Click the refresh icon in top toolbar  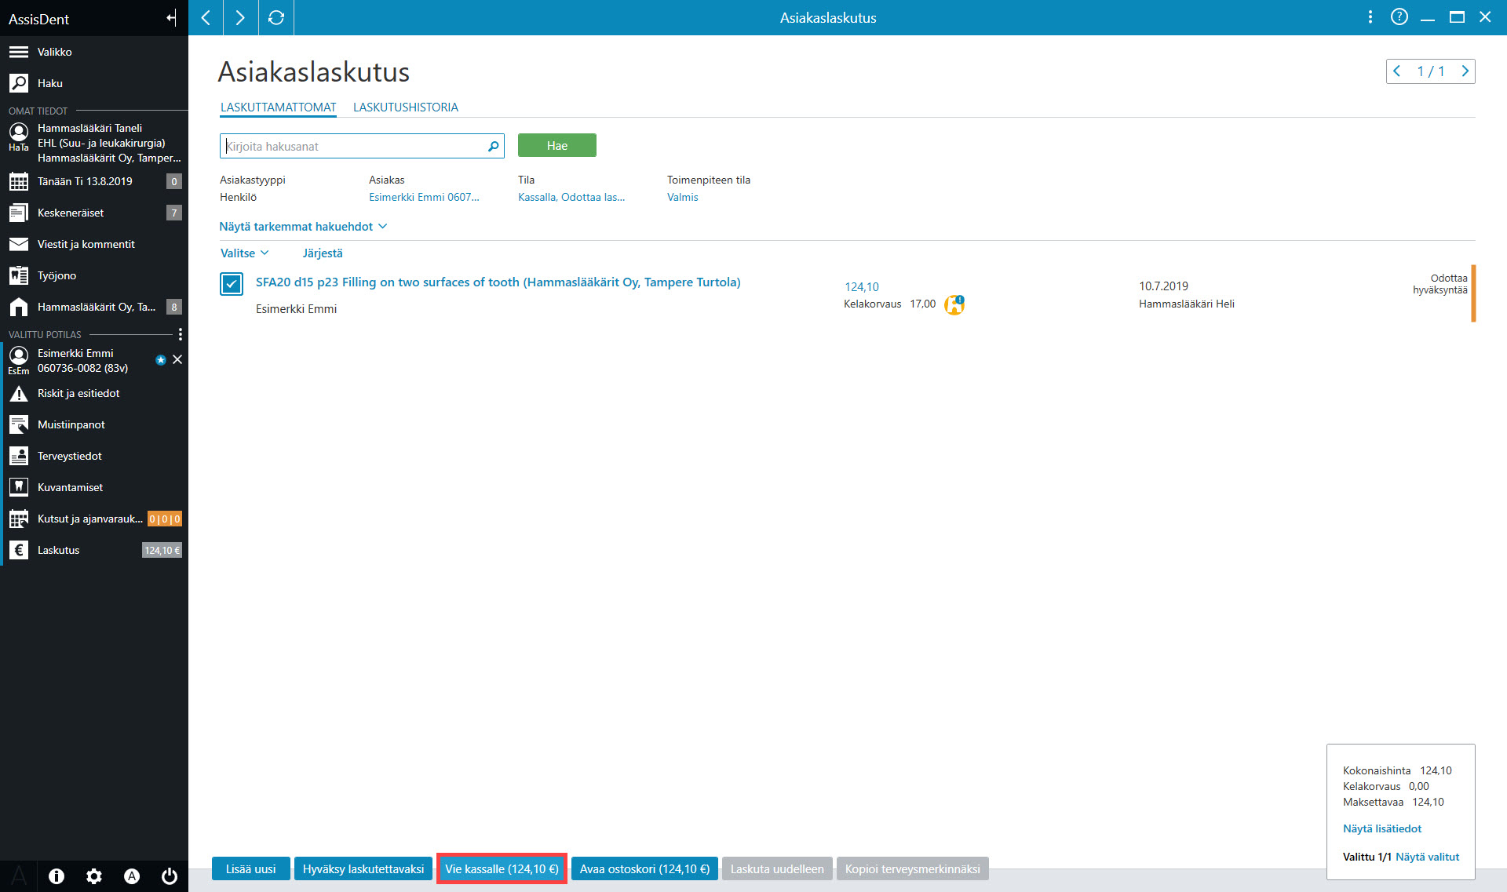(276, 17)
